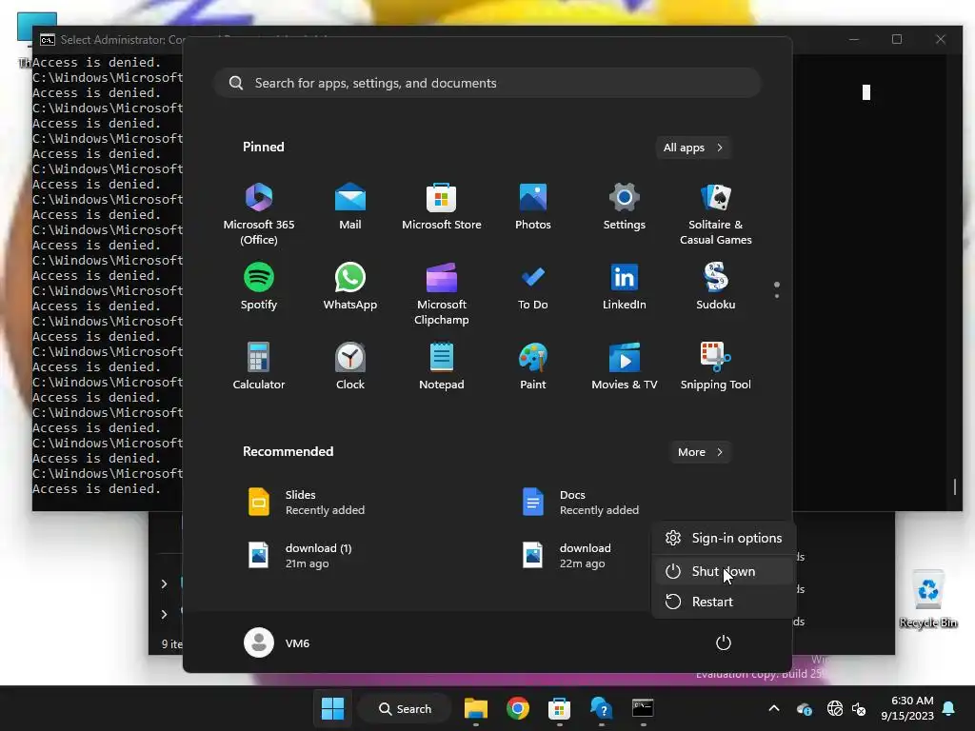975x731 pixels.
Task: Click the Start menu search field
Action: coord(487,83)
